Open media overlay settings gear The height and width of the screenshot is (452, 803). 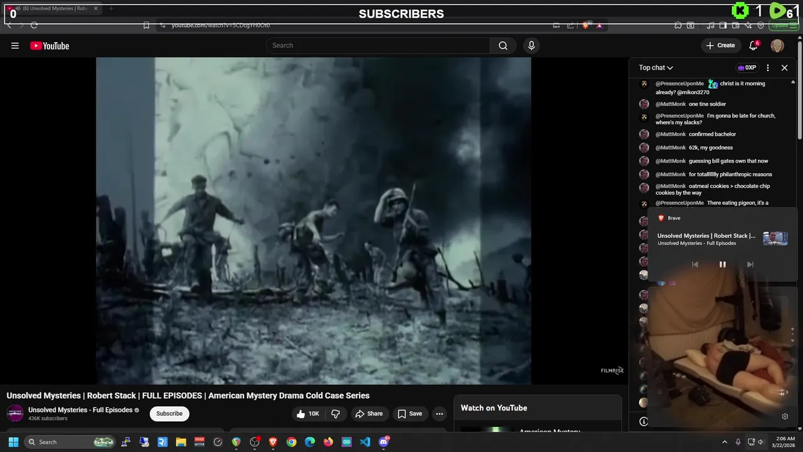(x=785, y=416)
